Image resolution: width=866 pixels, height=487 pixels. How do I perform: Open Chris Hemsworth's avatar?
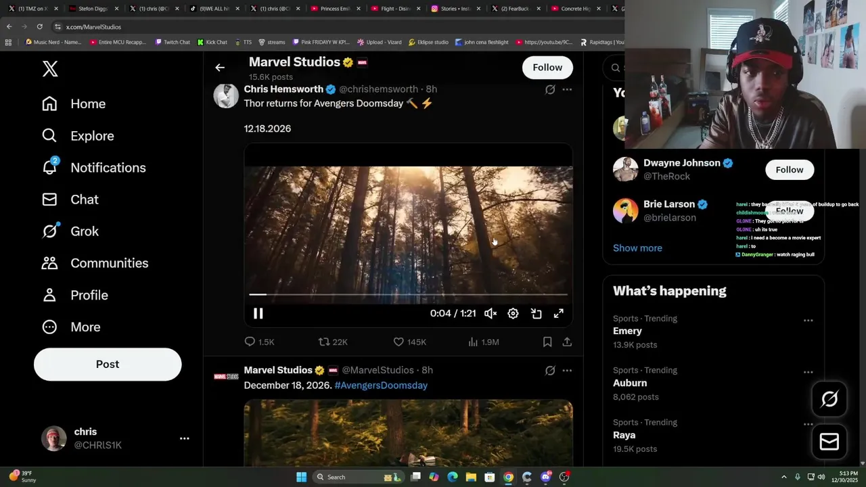click(x=226, y=95)
